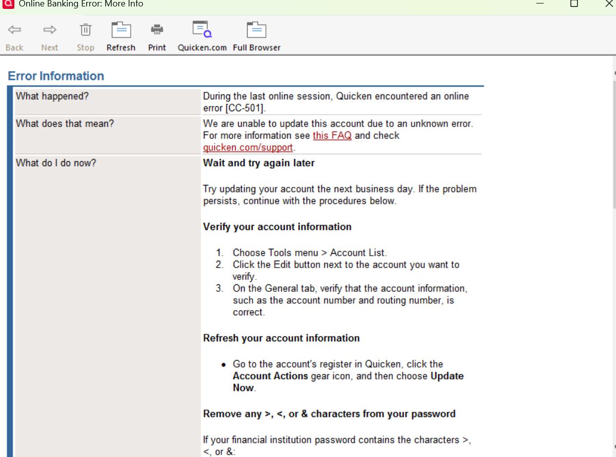Click the Back arrow toolbar icon
Screen dimensions: 616x457
(x=14, y=30)
